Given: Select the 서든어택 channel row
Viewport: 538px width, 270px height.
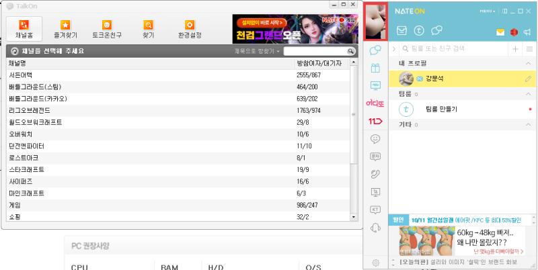Looking at the screenshot, I should [x=178, y=75].
